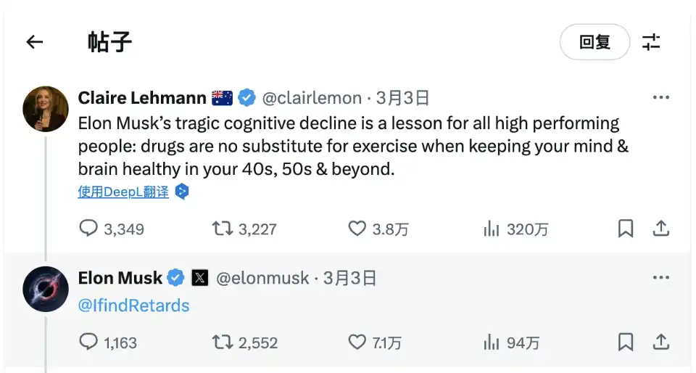The height and width of the screenshot is (373, 696).
Task: Open the reply filter settings icon
Action: (651, 42)
